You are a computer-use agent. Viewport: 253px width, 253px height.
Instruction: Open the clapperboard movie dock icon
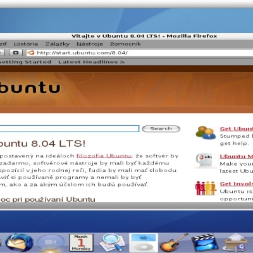pyautogui.click(x=204, y=242)
